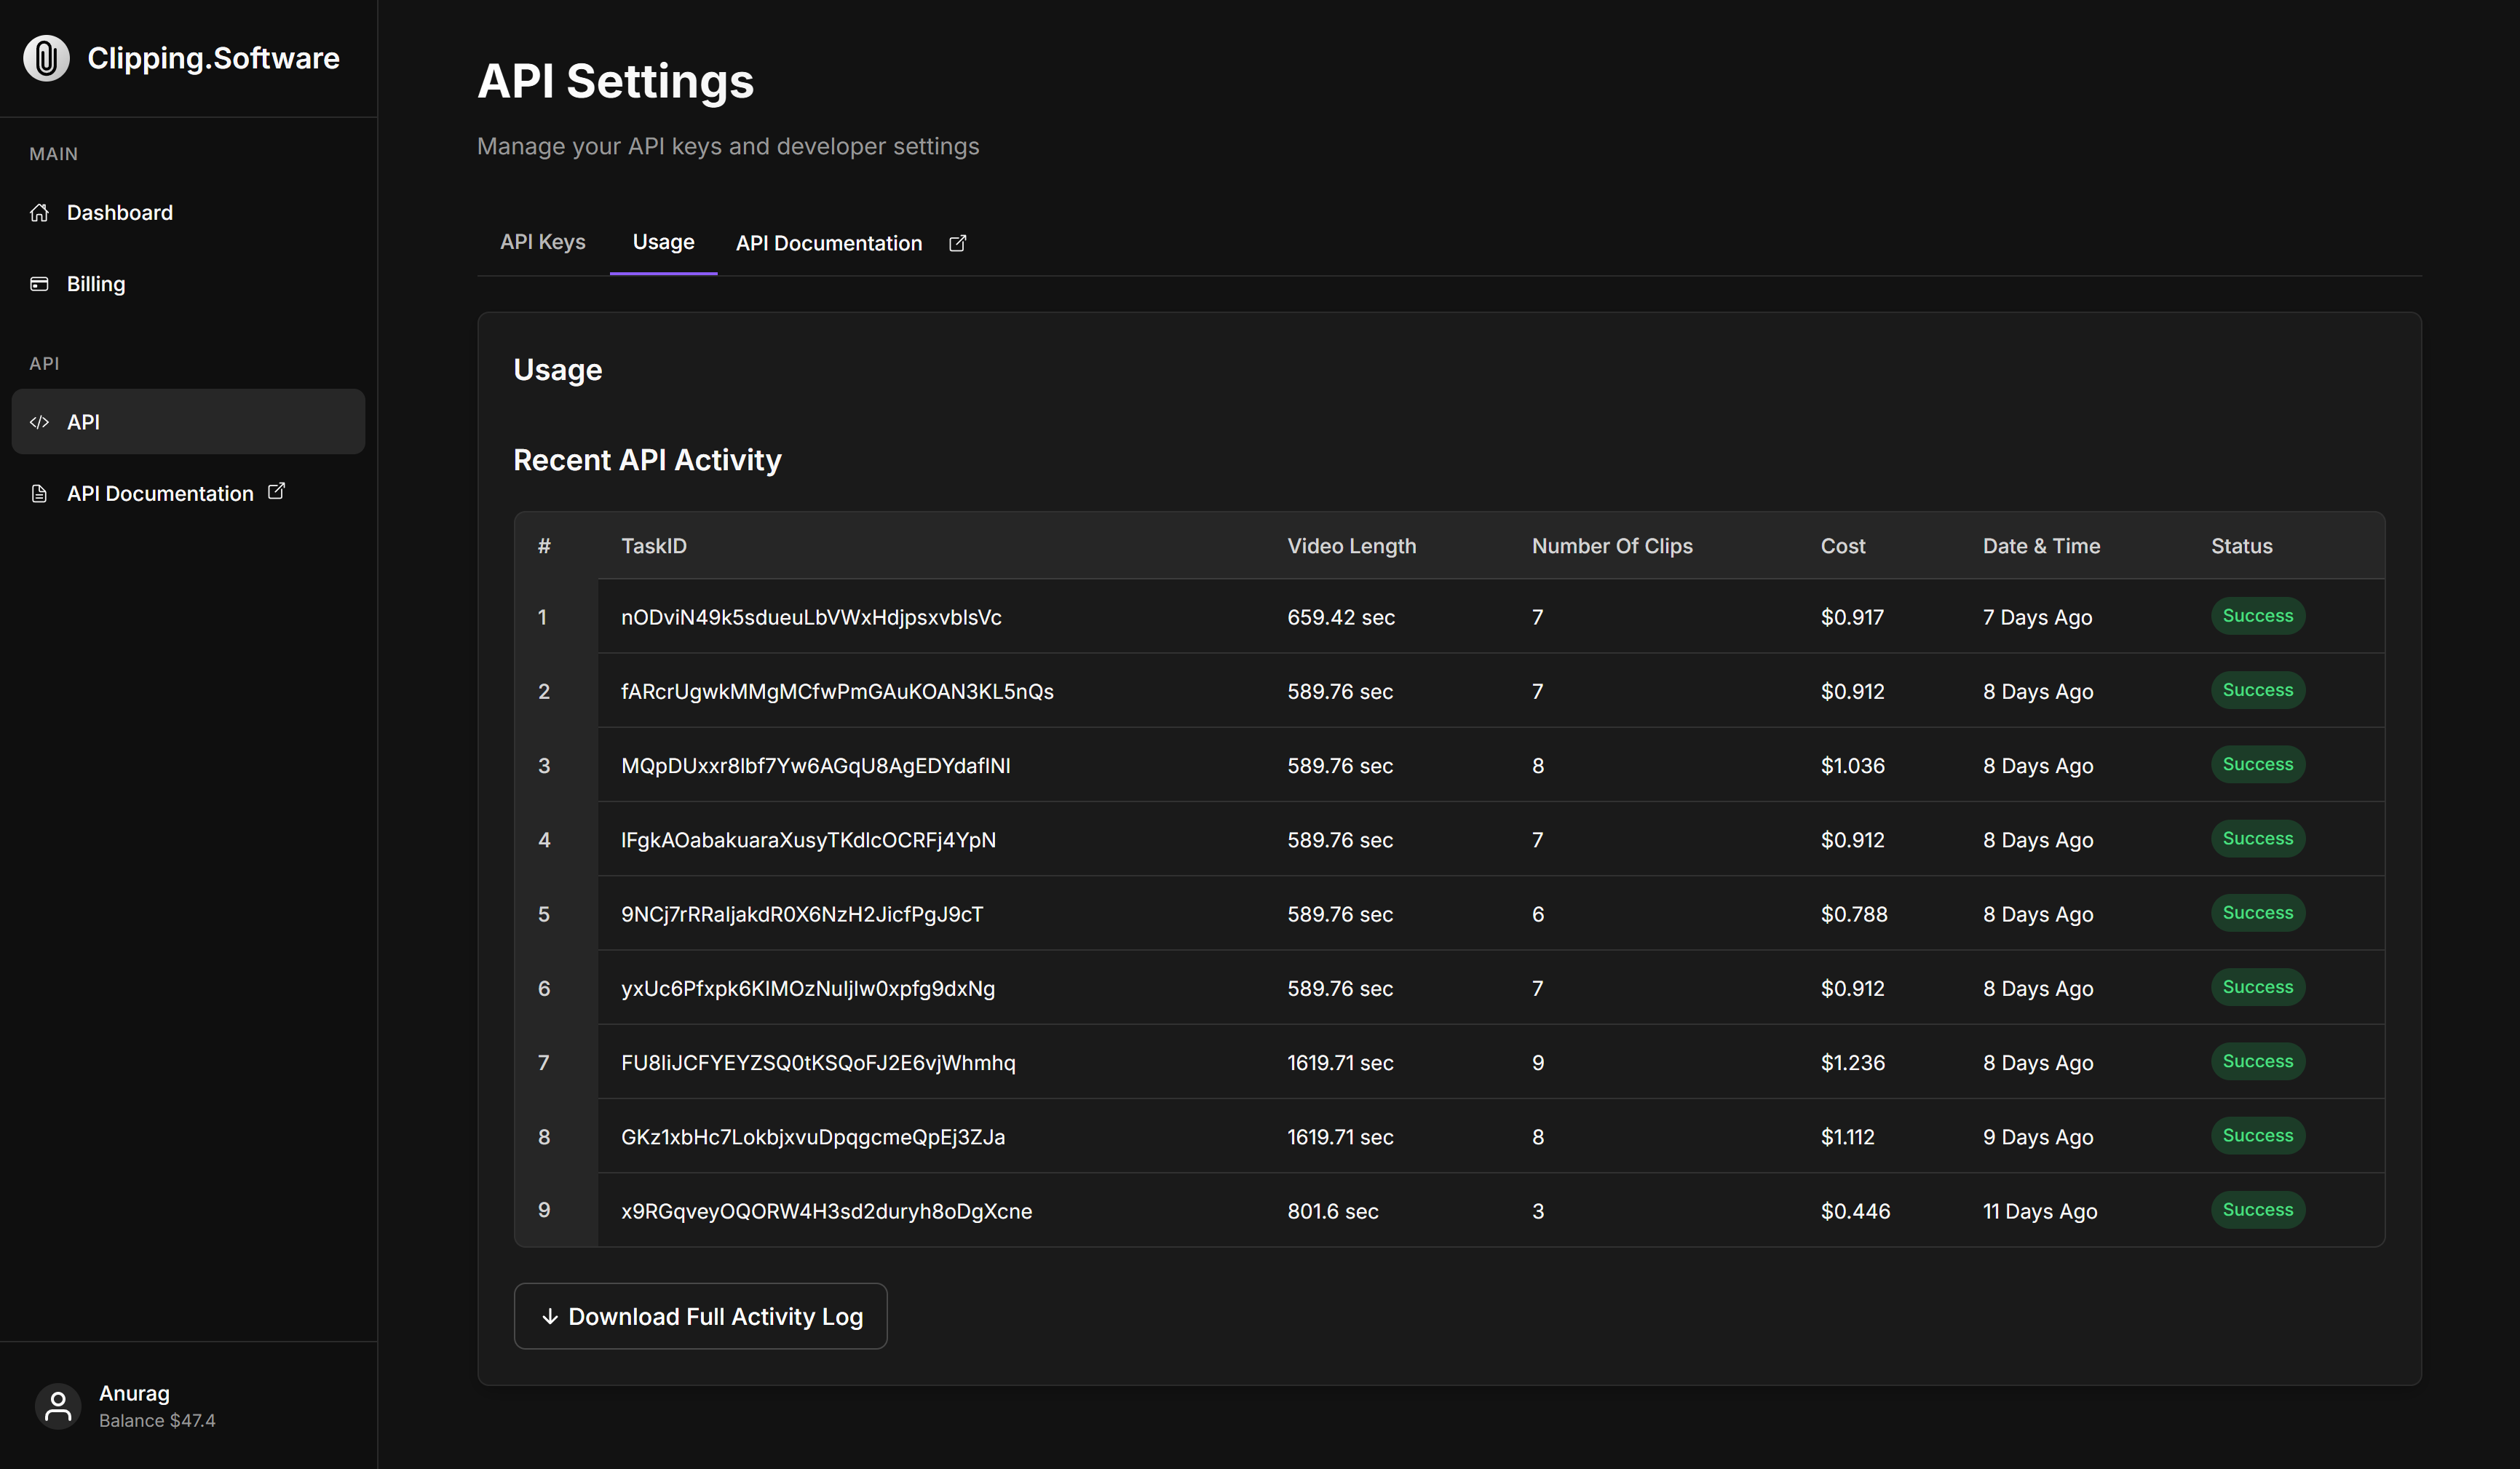The image size is (2520, 1469).
Task: Click task ID GKz1xbHc7LokbjxvuDpqgcmeQpEj3ZJa
Action: click(x=813, y=1137)
